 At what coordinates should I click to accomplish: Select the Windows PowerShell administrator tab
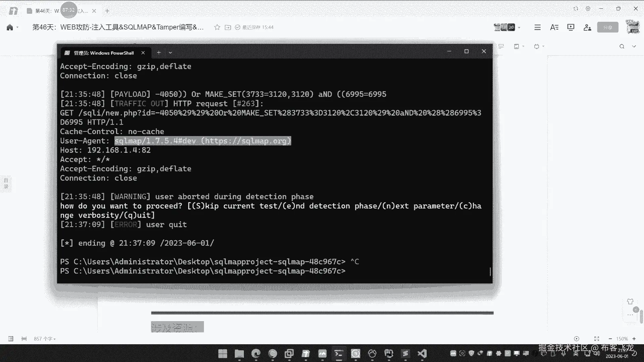click(104, 53)
